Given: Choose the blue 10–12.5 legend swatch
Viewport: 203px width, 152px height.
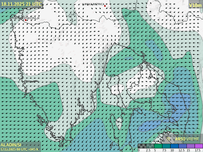Looking at the screenshot, I should pos(174,146).
